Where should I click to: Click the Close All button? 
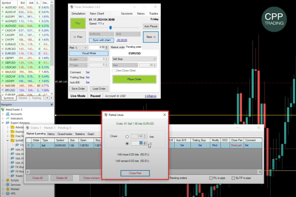coord(37,178)
